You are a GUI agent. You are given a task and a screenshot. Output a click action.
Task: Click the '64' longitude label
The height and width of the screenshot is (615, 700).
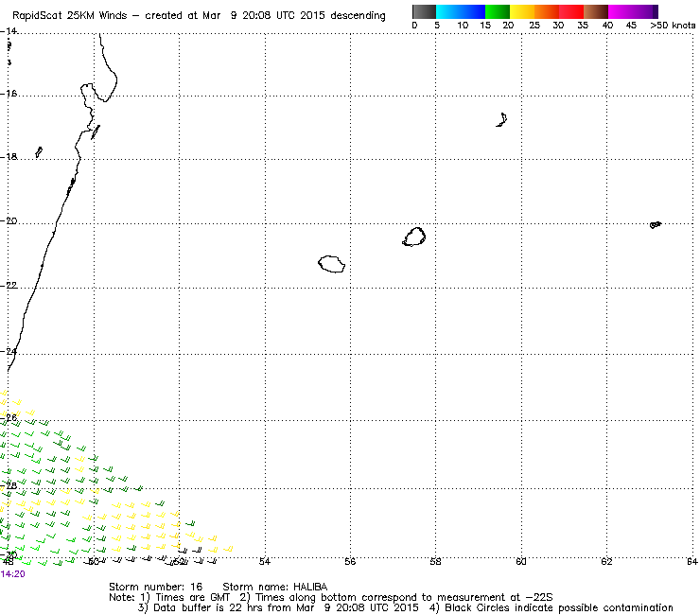coord(692,561)
